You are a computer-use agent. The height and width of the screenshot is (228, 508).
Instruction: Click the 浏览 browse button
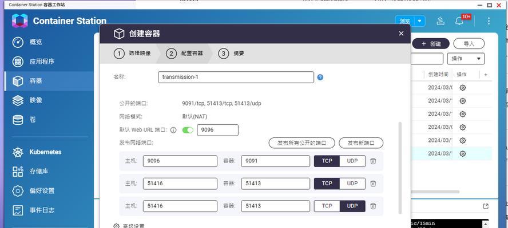(x=404, y=21)
